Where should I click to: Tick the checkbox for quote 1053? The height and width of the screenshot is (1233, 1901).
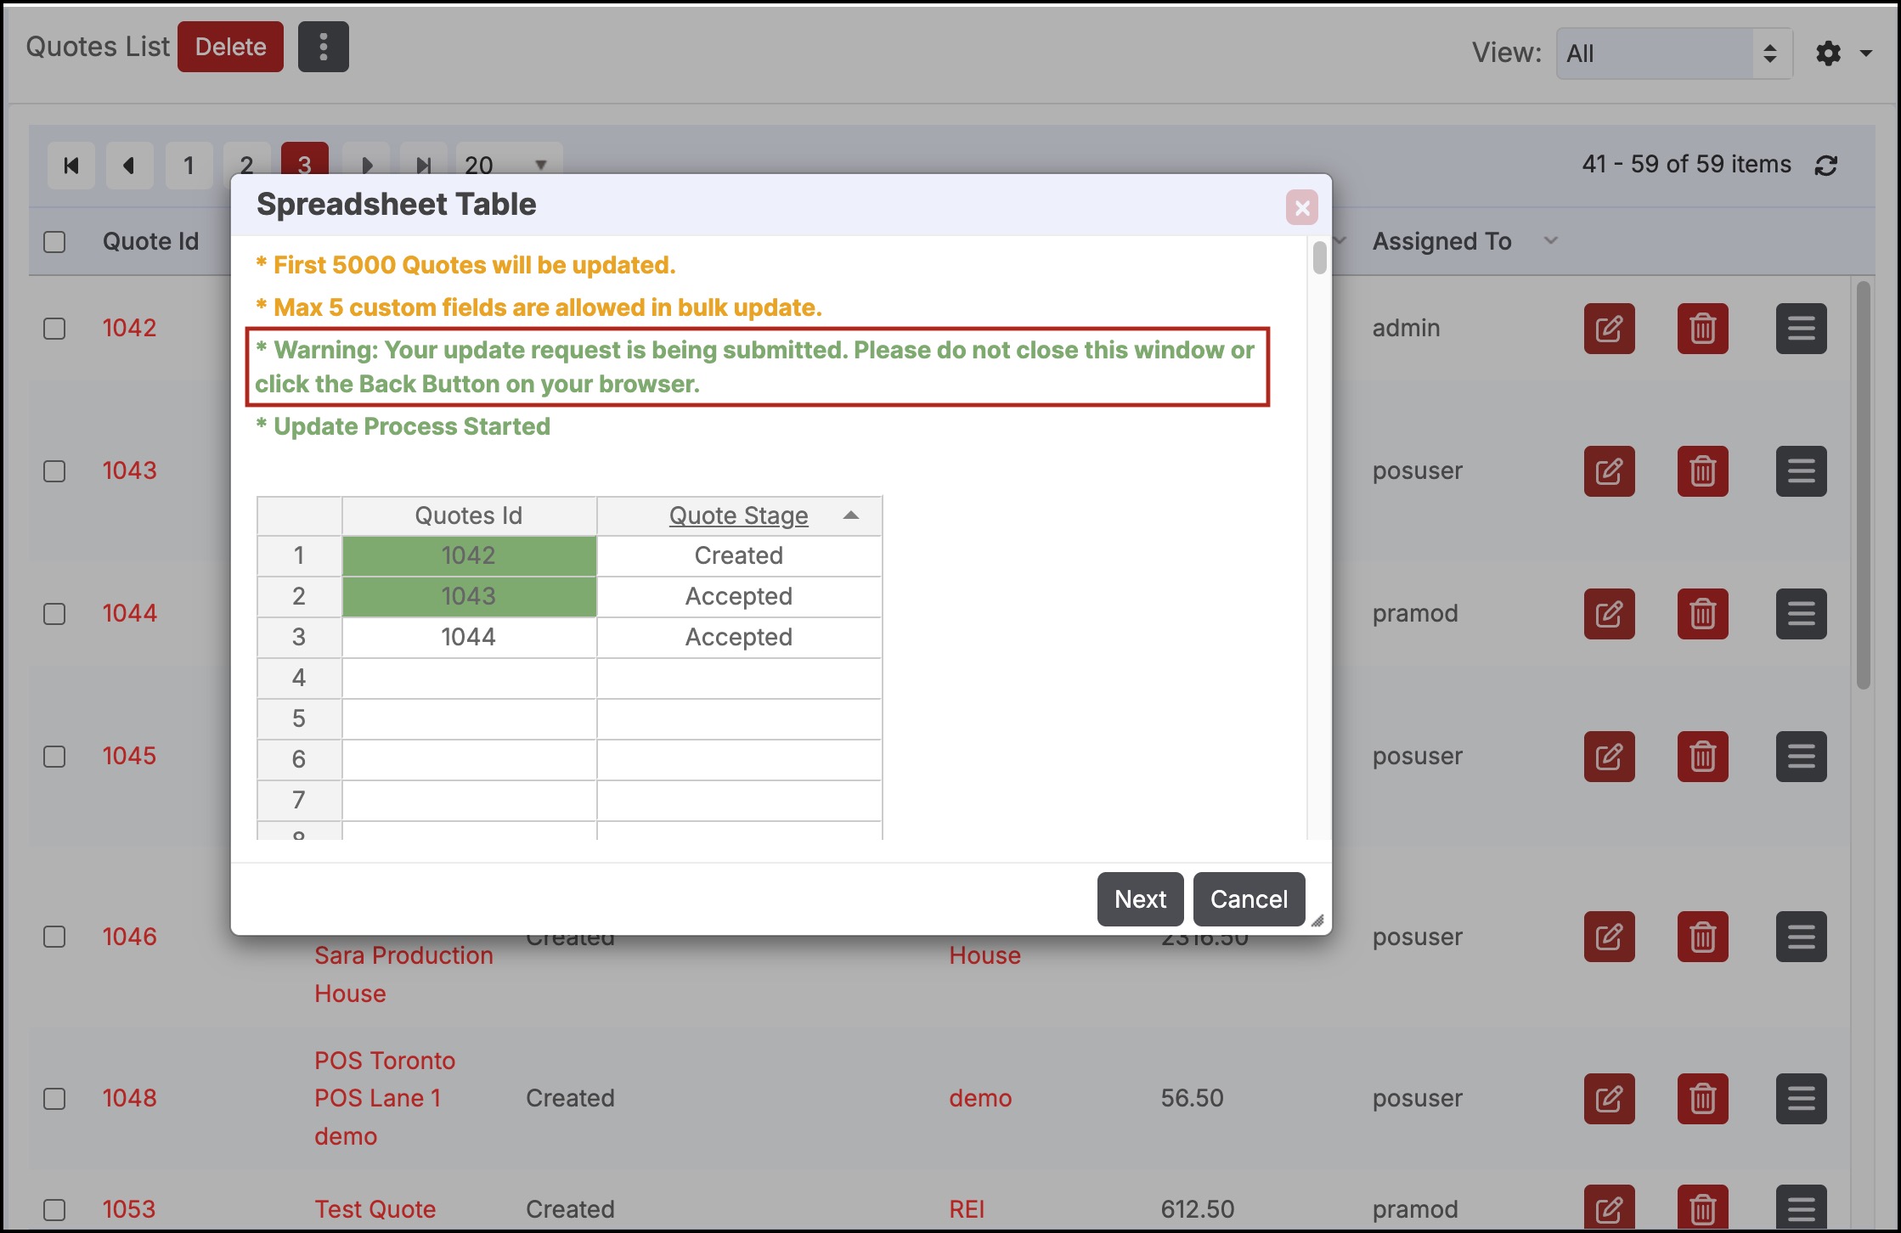click(x=54, y=1209)
